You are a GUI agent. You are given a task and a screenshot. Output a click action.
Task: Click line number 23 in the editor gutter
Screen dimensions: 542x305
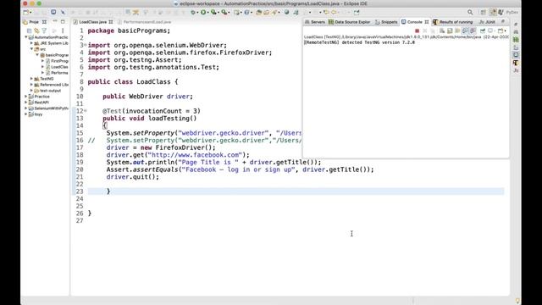tap(80, 191)
